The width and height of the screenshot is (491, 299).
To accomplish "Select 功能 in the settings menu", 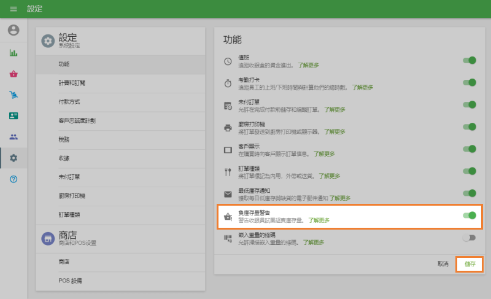I will coord(120,64).
